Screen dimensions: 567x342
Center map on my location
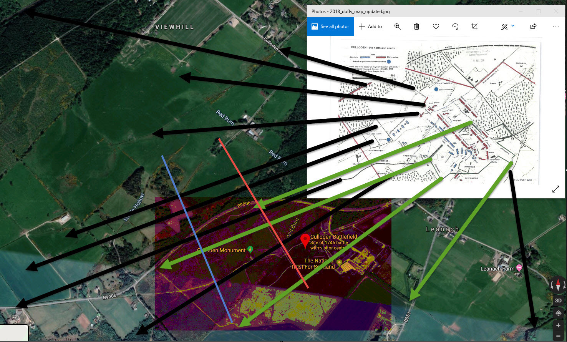pos(558,314)
